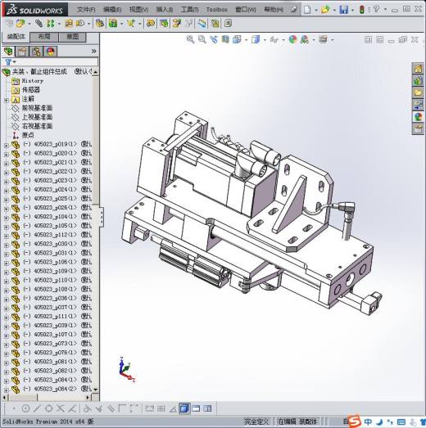The width and height of the screenshot is (426, 428).
Task: Click the Rebuild traffic light icon
Action: (362, 10)
